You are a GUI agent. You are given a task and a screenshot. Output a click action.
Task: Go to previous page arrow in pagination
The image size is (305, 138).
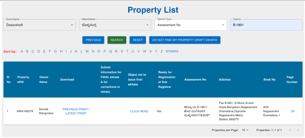point(290,130)
